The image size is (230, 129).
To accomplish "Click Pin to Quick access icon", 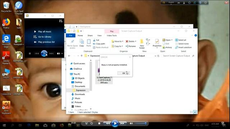I will coord(73,44).
